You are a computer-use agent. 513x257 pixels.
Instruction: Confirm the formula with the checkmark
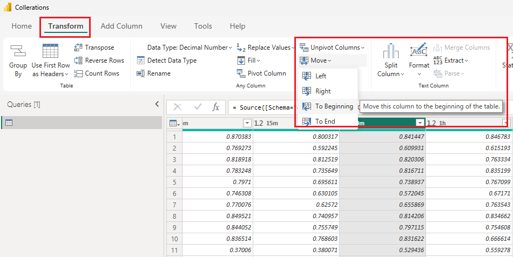click(198, 107)
